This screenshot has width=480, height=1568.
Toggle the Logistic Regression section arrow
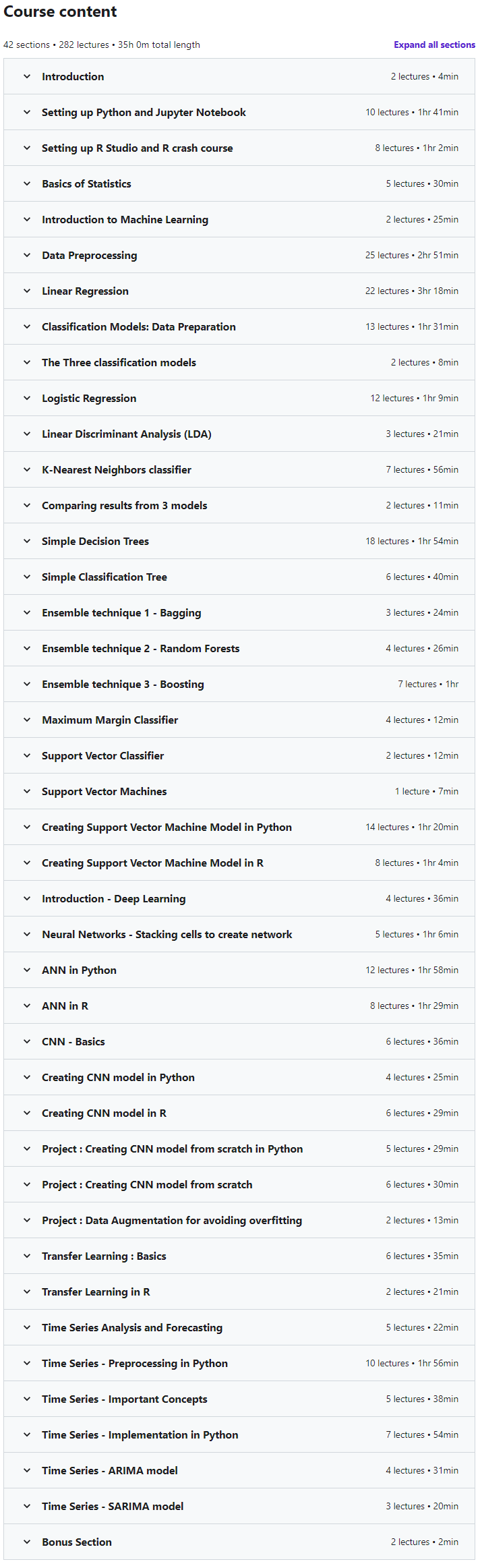(27, 398)
